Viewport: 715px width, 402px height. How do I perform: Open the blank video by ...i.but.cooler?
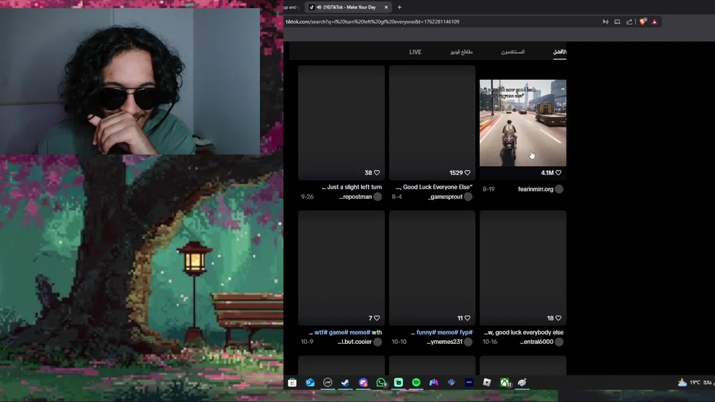(x=341, y=268)
